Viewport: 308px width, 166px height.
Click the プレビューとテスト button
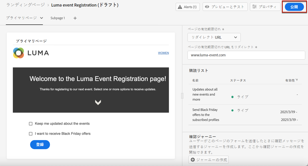(x=225, y=7)
